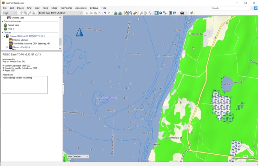The image size is (258, 166).
Task: Activate the Zoom magnifier tool
Action: pyautogui.click(x=131, y=13)
